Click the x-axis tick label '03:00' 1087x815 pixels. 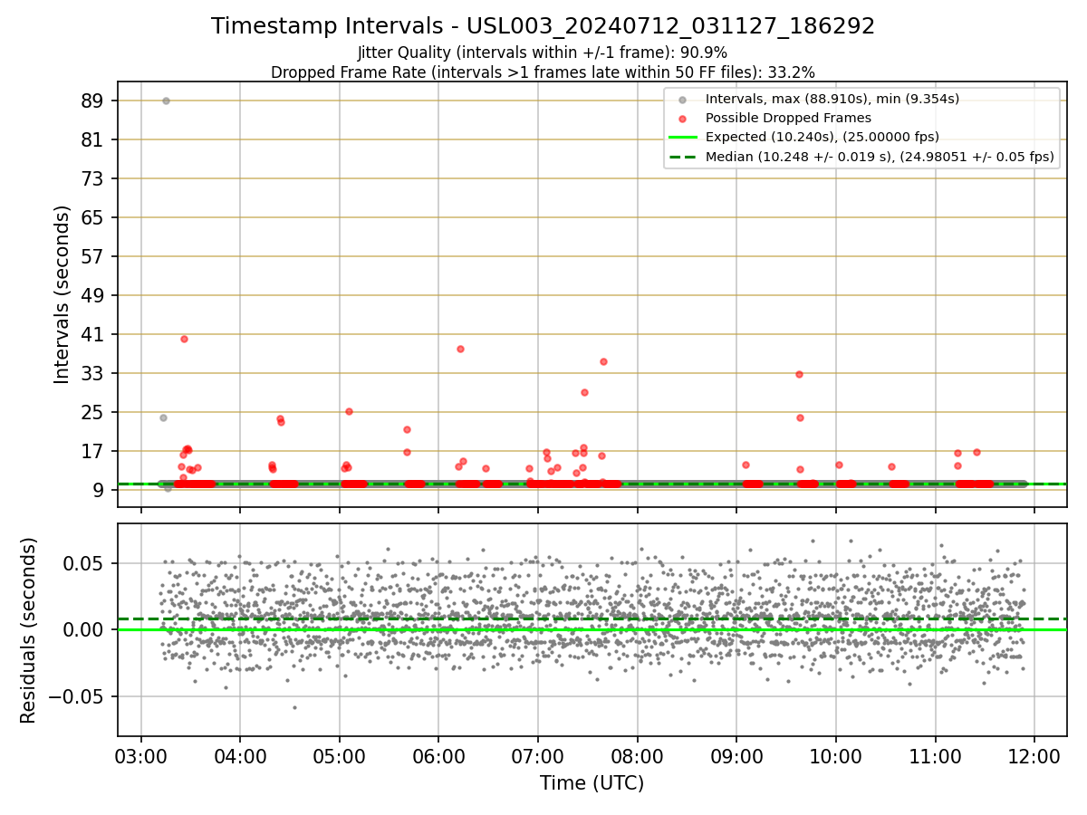pos(140,757)
